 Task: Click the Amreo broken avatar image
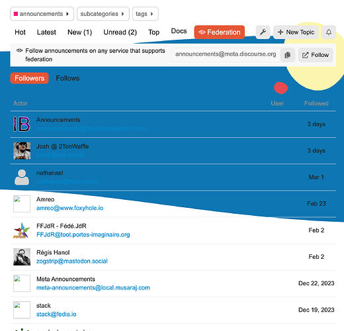(22, 204)
